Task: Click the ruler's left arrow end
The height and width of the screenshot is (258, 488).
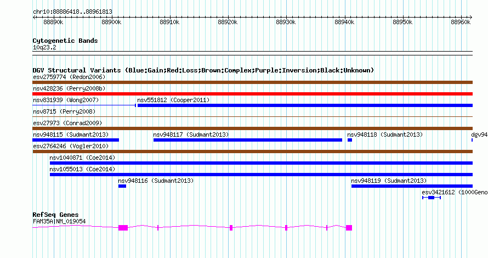Action: (x=34, y=17)
